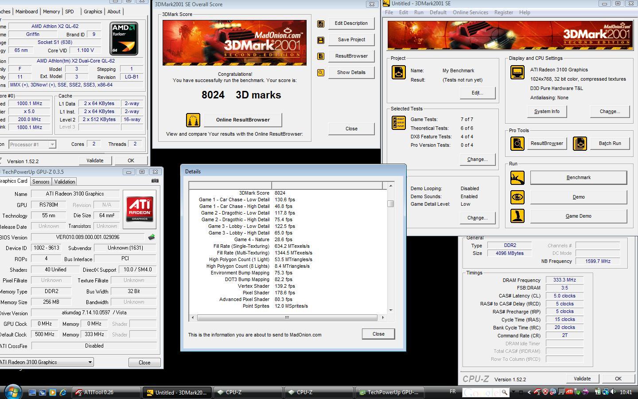Close the Details dialog with Close button
This screenshot has width=638, height=399.
378,334
